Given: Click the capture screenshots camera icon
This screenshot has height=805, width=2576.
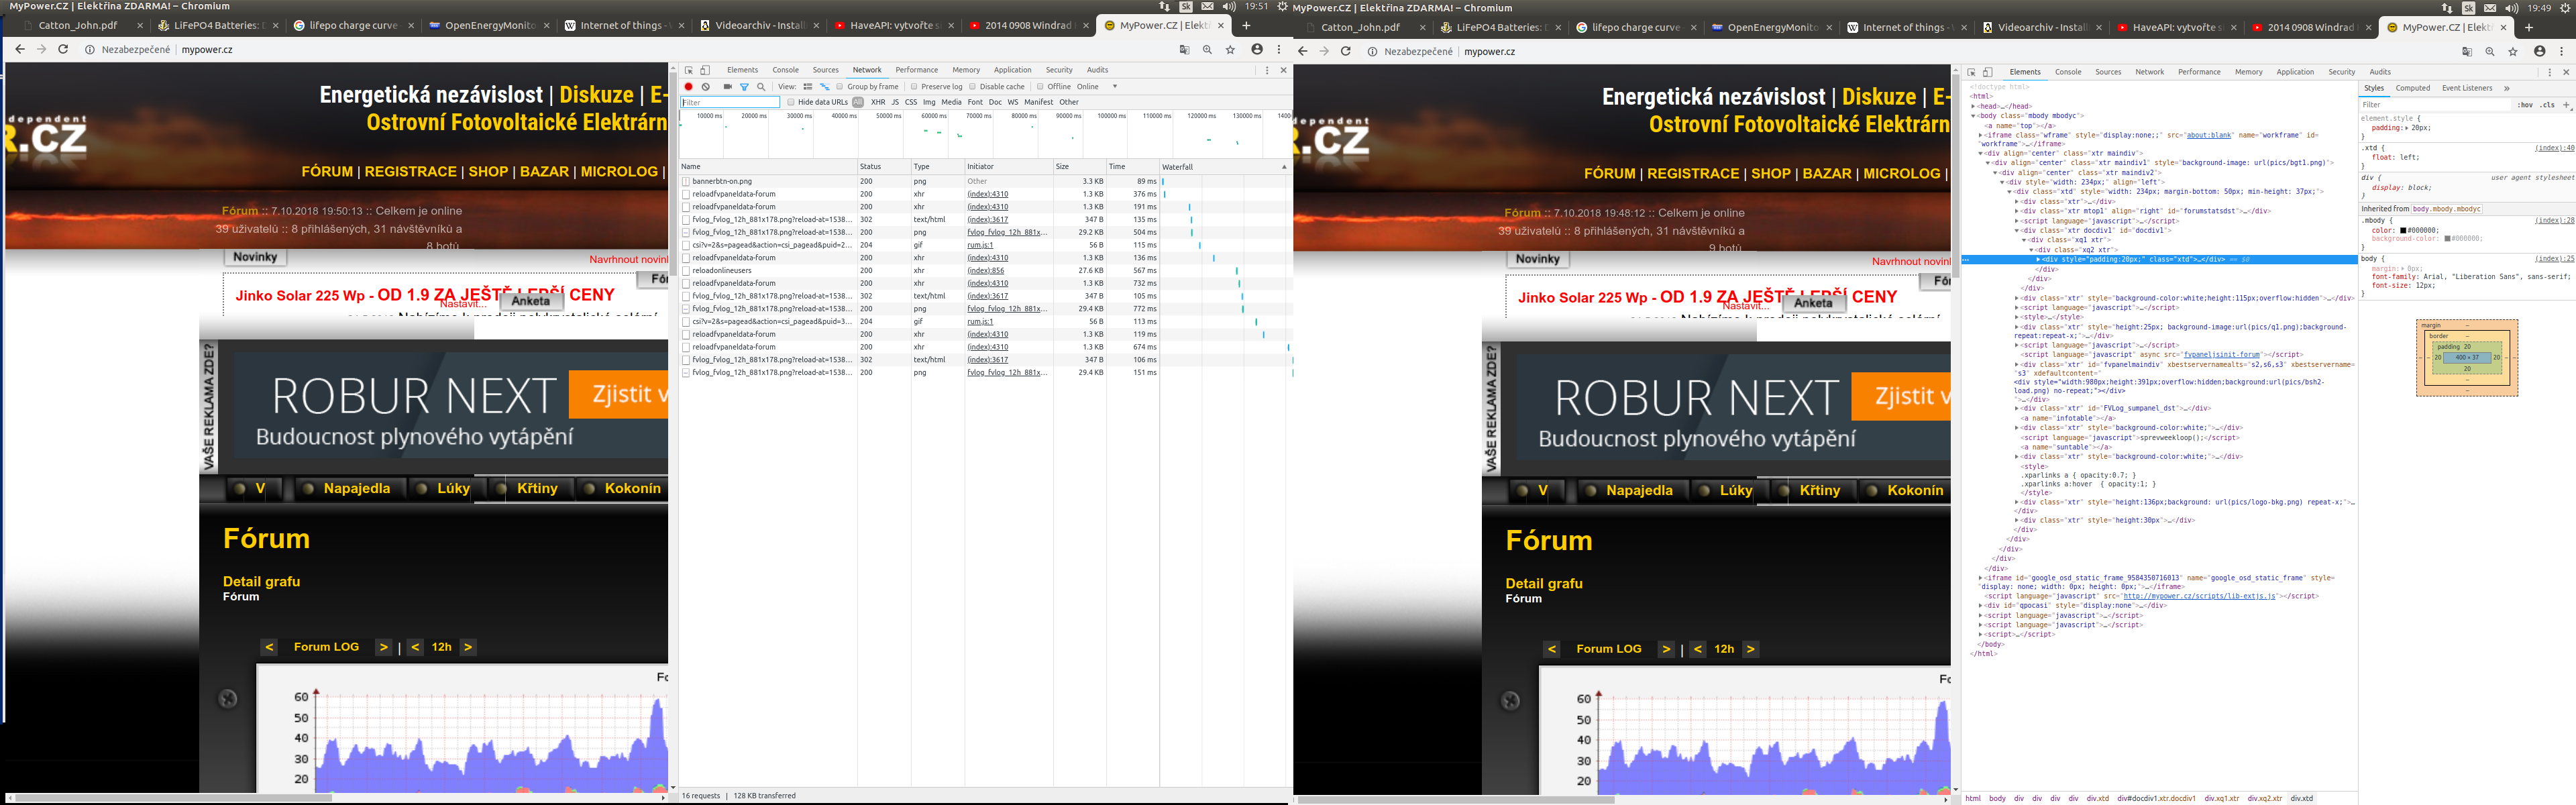Looking at the screenshot, I should coord(727,87).
